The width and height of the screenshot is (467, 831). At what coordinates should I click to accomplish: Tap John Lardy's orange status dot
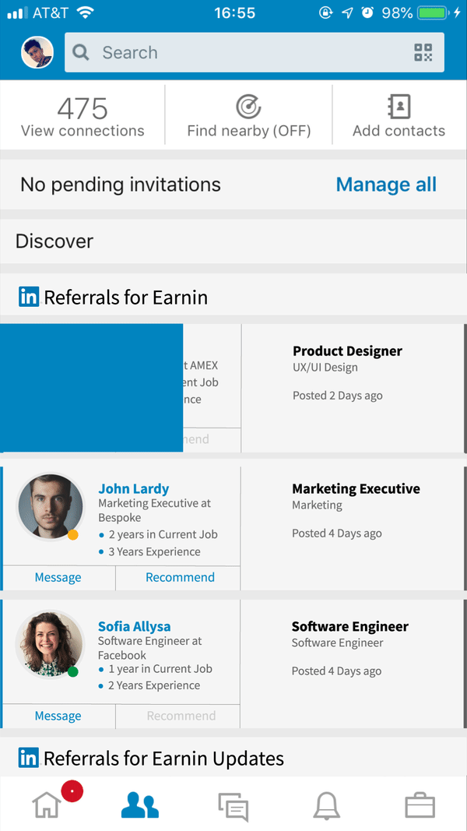click(73, 535)
